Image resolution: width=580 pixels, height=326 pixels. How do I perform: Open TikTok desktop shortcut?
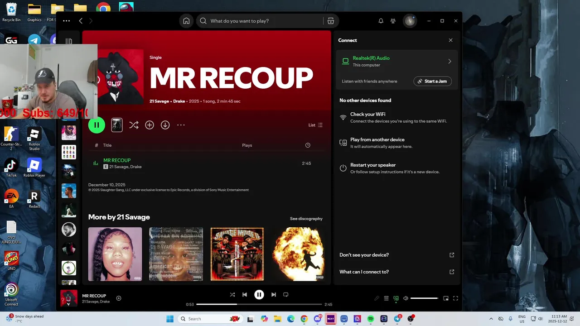click(11, 168)
